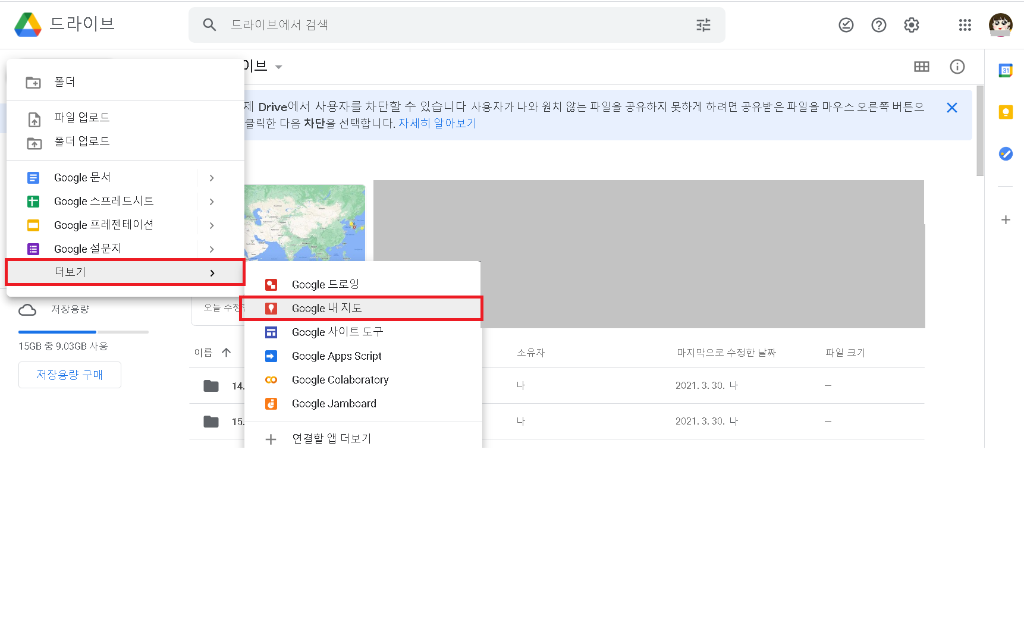1024x641 pixels.
Task: Open the offline ready status icon
Action: pyautogui.click(x=846, y=25)
